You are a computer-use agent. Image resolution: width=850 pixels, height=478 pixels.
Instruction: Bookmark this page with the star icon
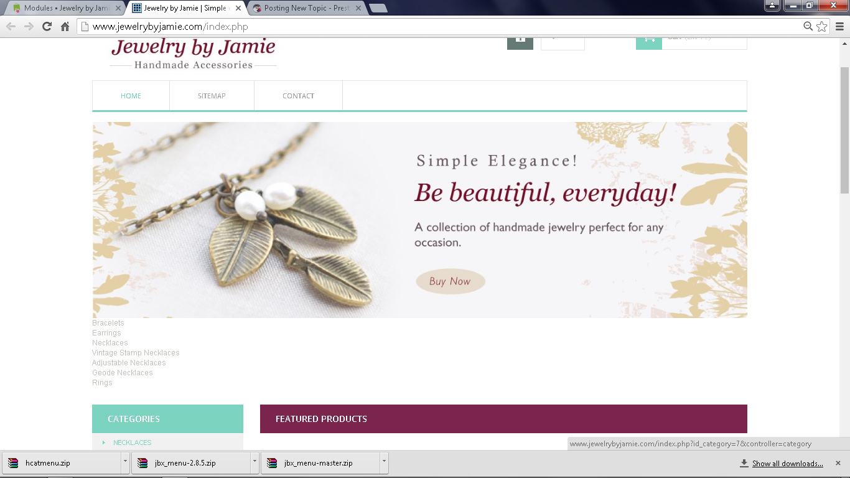[x=822, y=26]
